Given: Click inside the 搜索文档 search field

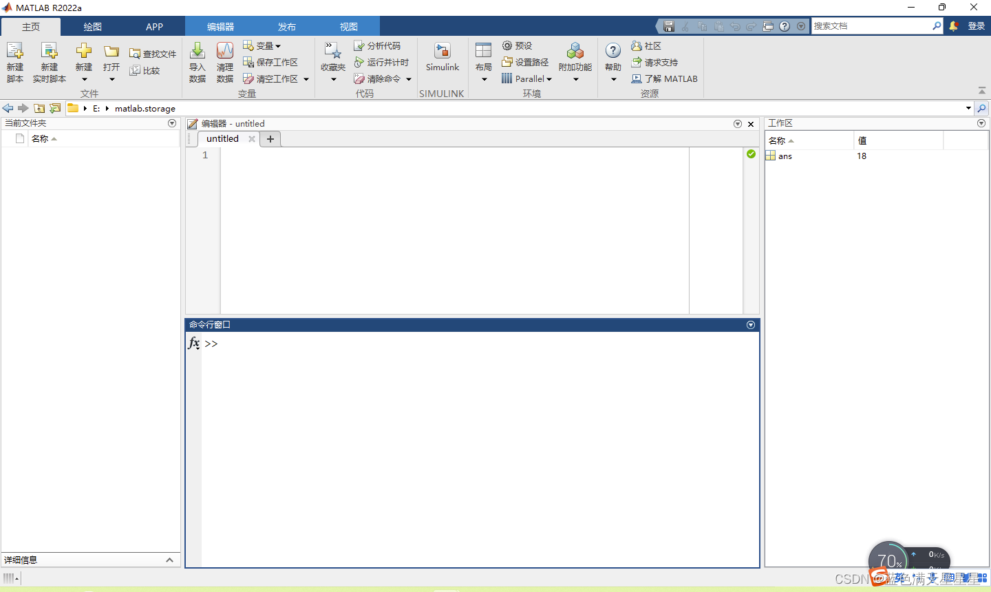Looking at the screenshot, I should tap(871, 26).
